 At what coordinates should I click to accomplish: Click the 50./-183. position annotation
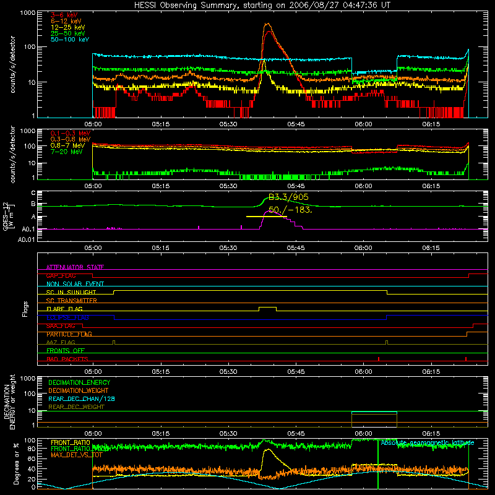coord(290,210)
